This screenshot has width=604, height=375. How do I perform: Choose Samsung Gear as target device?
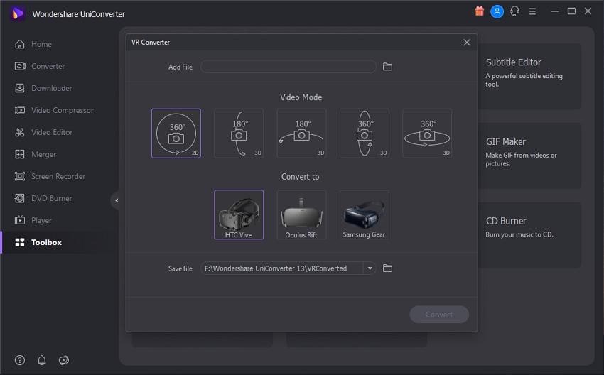click(x=365, y=214)
